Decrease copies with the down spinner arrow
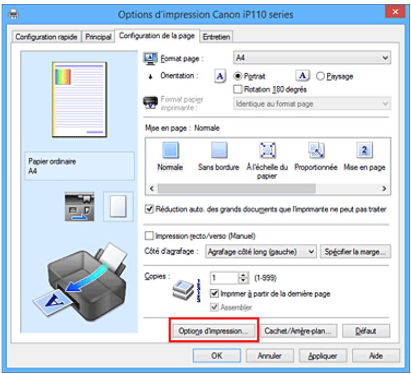 [243, 281]
